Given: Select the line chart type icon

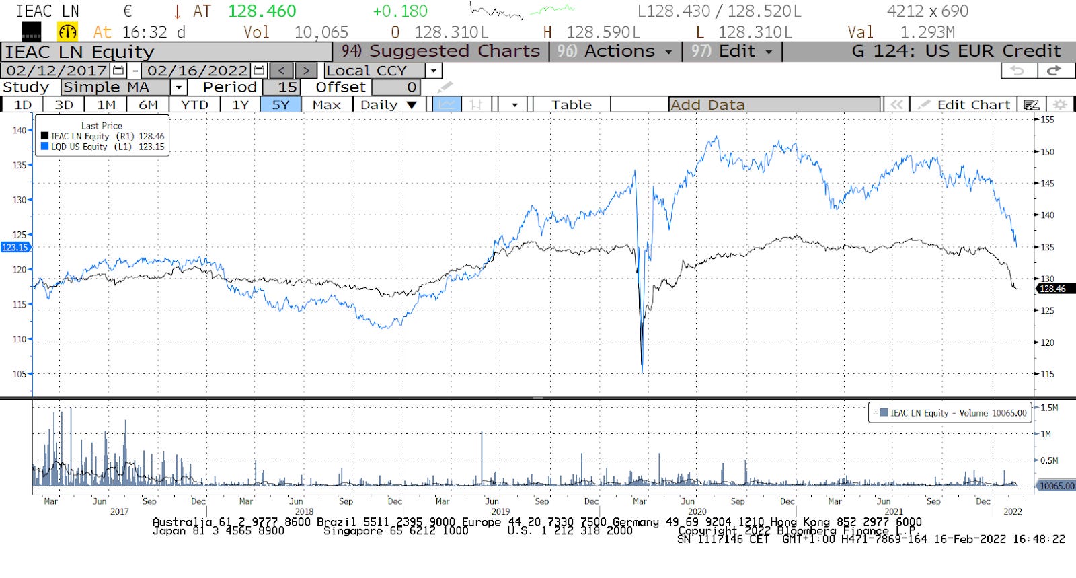Looking at the screenshot, I should [x=447, y=105].
